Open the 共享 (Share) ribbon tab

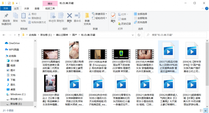point(27,8)
